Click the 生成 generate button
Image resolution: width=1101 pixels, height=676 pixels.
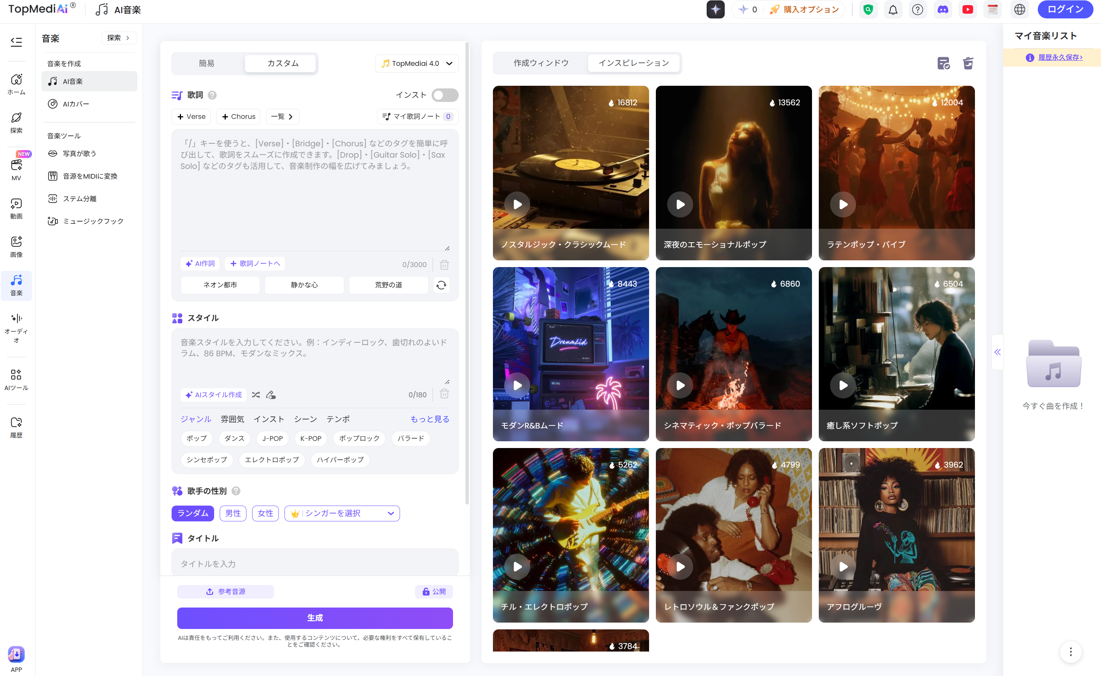coord(314,617)
